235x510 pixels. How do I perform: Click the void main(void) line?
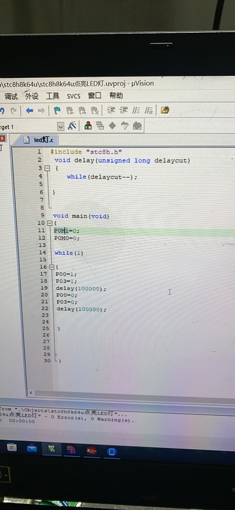(x=81, y=216)
